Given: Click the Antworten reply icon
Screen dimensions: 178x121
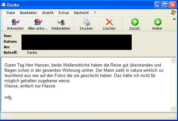Looking at the screenshot, I should click(x=15, y=22).
